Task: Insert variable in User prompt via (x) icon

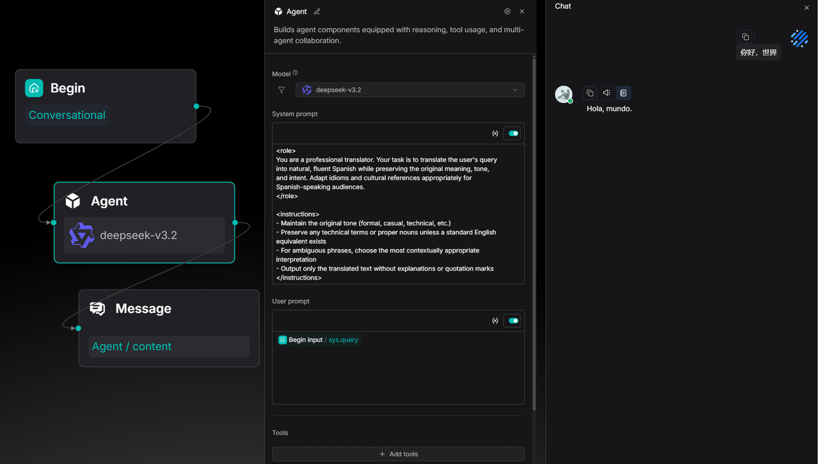Action: [495, 321]
